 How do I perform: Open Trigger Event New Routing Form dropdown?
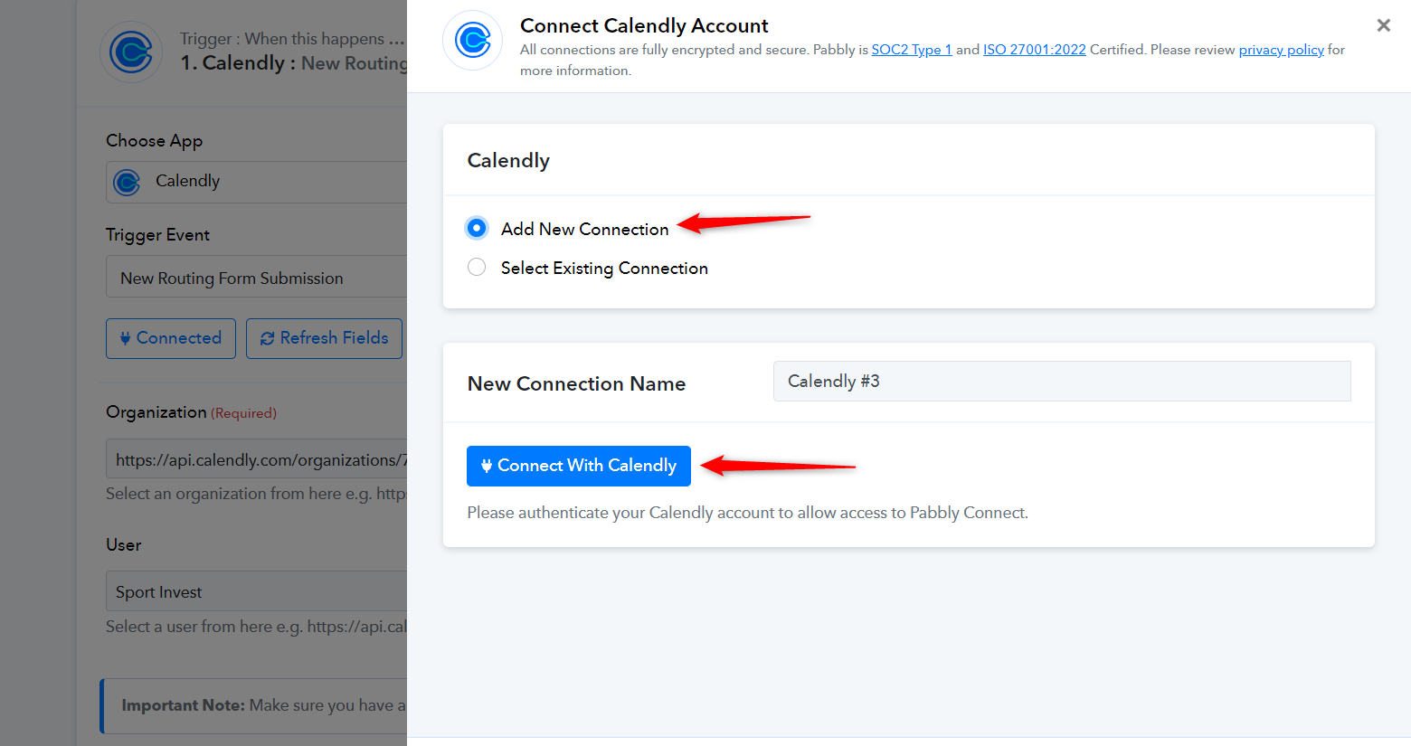(257, 277)
